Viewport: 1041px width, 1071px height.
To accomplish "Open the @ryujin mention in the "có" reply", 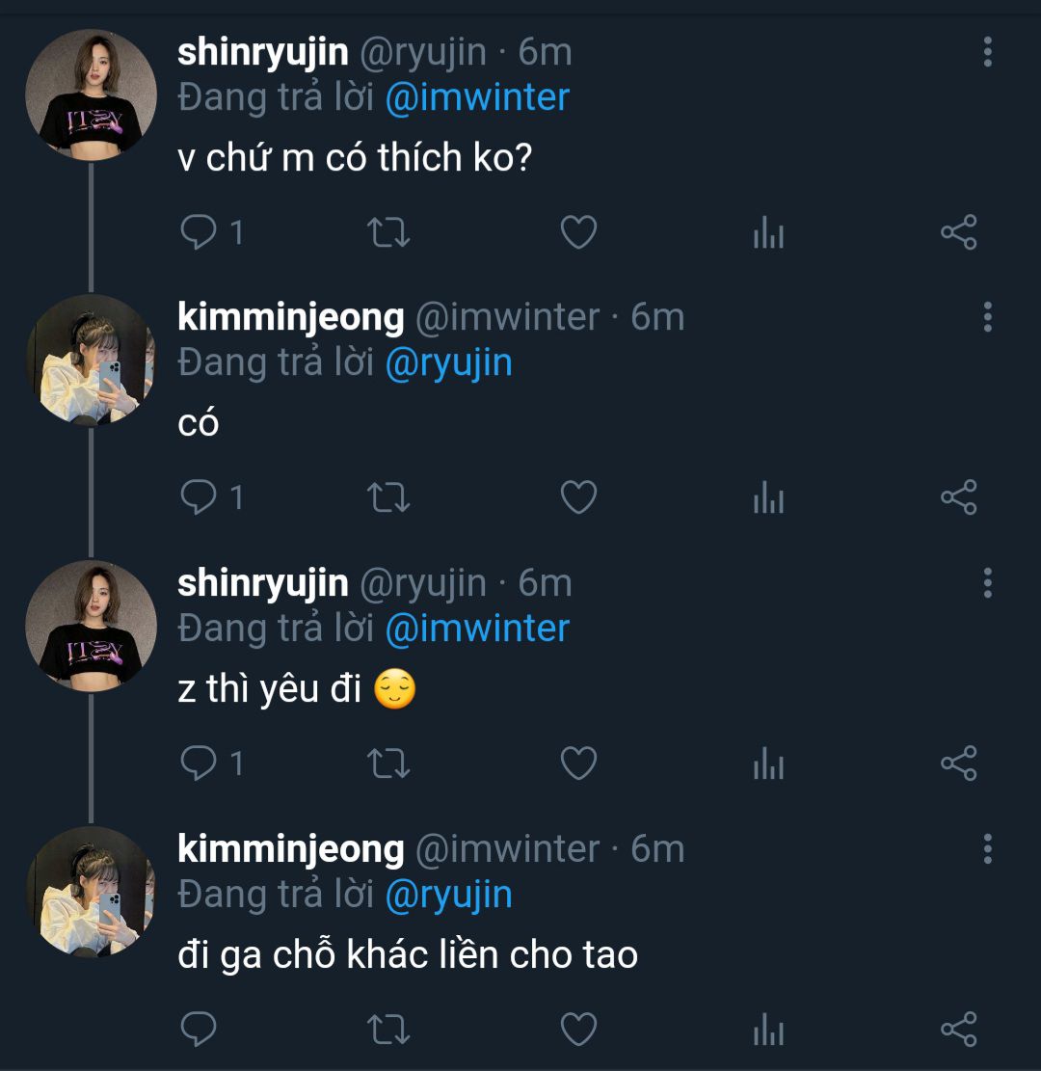I will click(x=448, y=362).
